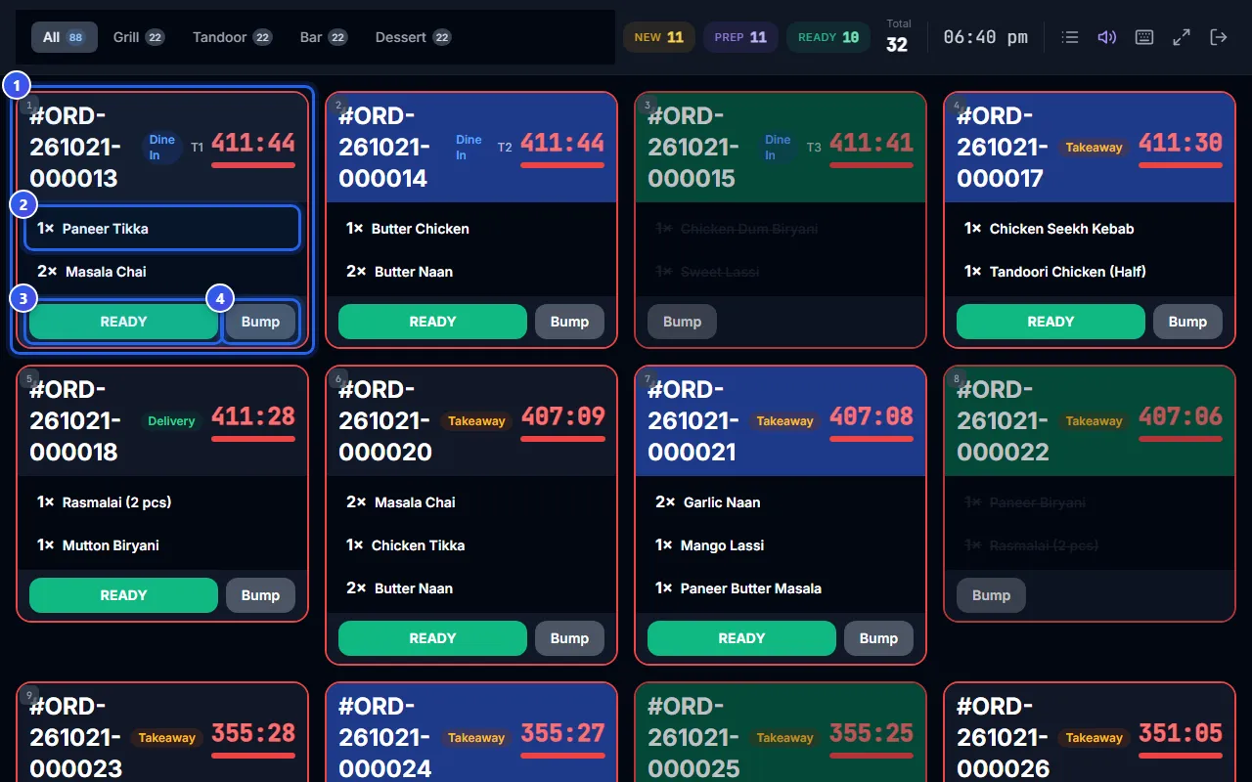Switch to list view layout icon
1252x782 pixels.
[1070, 37]
